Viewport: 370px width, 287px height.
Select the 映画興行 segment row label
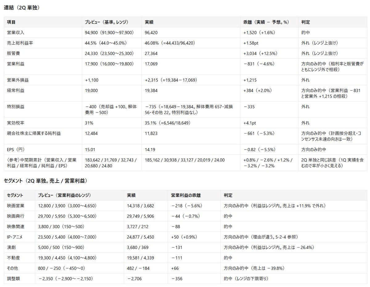coord(15,216)
